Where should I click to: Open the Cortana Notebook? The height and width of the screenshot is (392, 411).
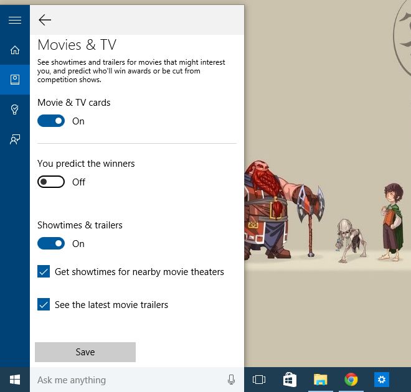[x=15, y=80]
